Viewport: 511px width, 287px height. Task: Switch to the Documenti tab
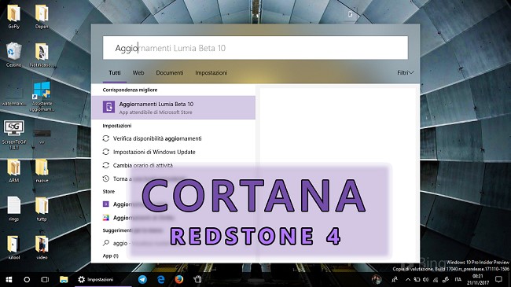(170, 72)
